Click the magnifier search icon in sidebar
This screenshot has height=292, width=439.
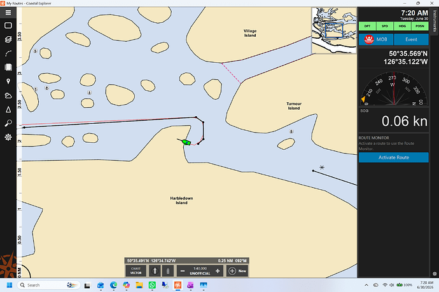(8, 123)
